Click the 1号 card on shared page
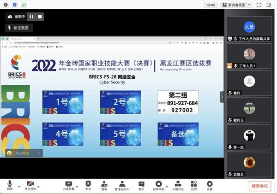The image size is (277, 194). click(63, 102)
